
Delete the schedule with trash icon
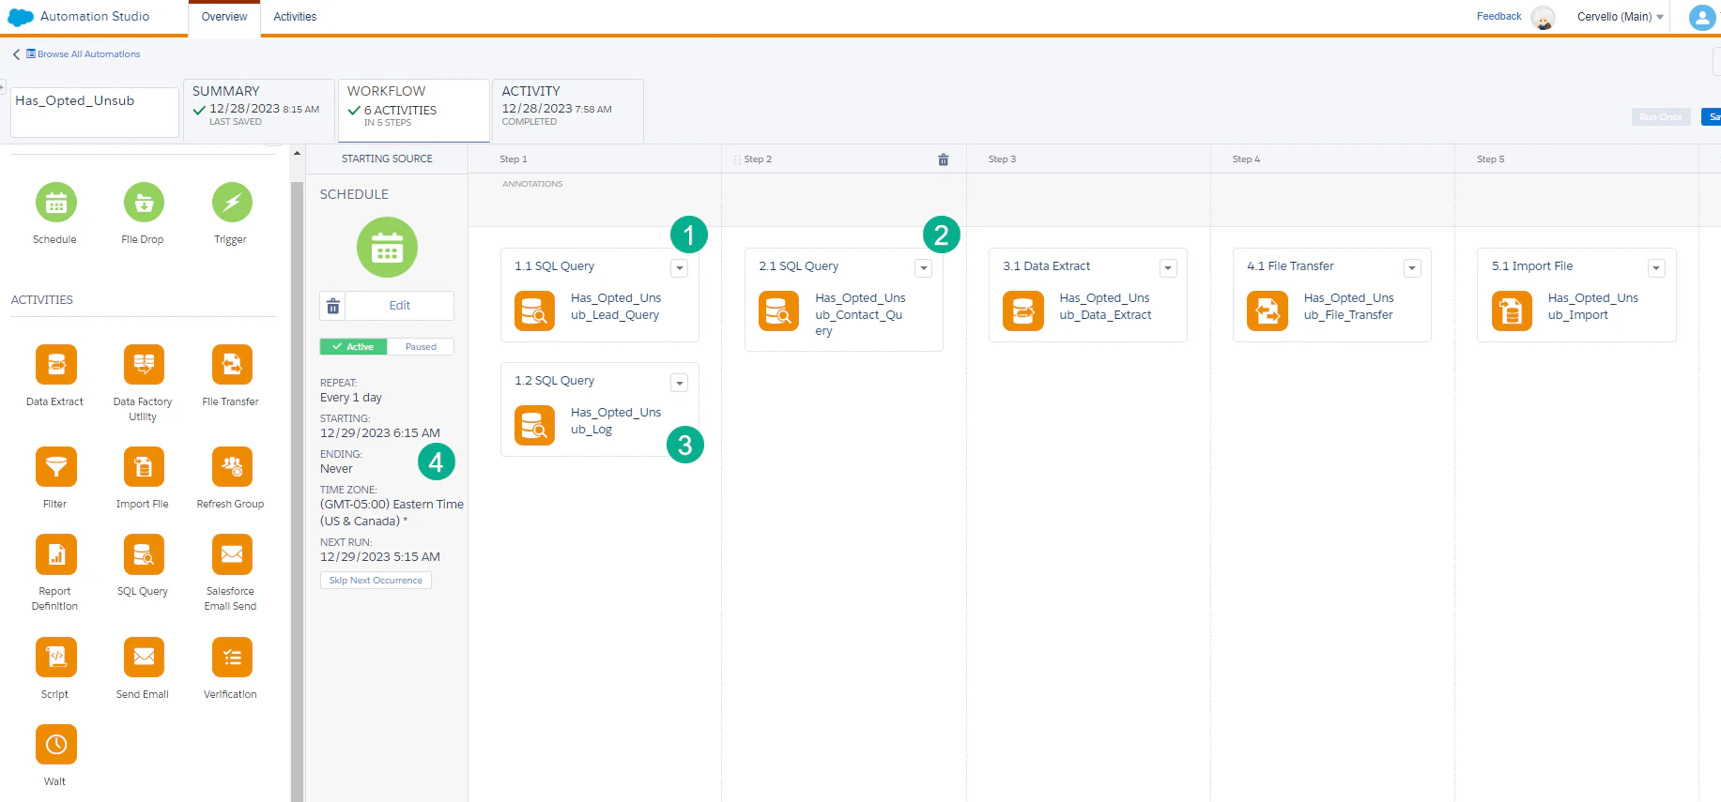[332, 306]
